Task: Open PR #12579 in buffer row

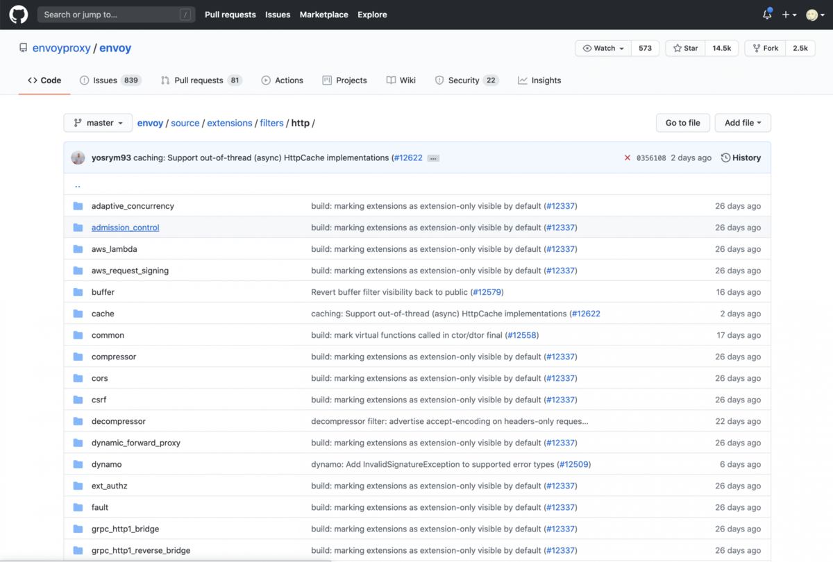Action: tap(487, 292)
